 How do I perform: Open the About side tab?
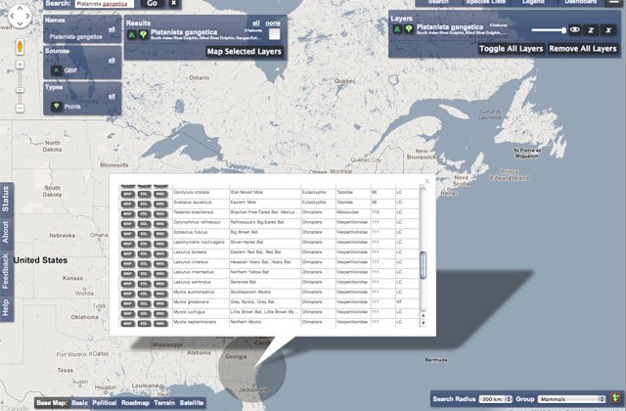(x=6, y=232)
